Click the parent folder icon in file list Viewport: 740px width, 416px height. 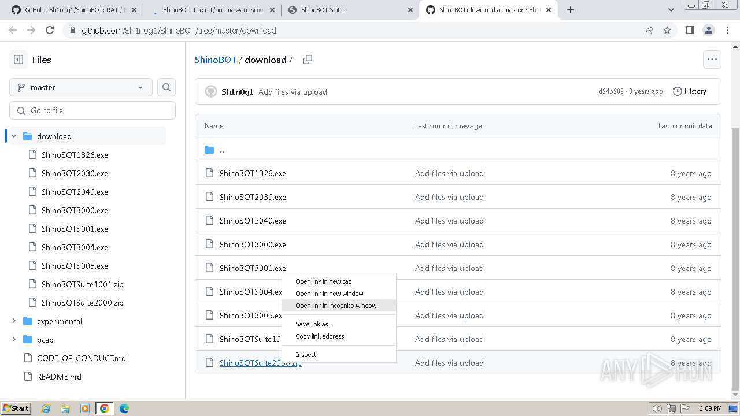tap(209, 150)
